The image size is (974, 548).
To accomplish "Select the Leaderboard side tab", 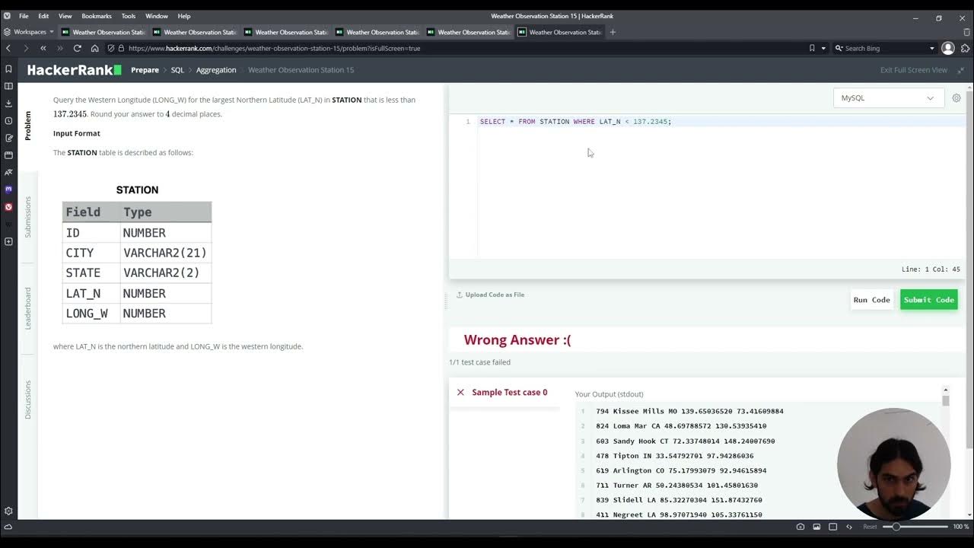I will (28, 308).
